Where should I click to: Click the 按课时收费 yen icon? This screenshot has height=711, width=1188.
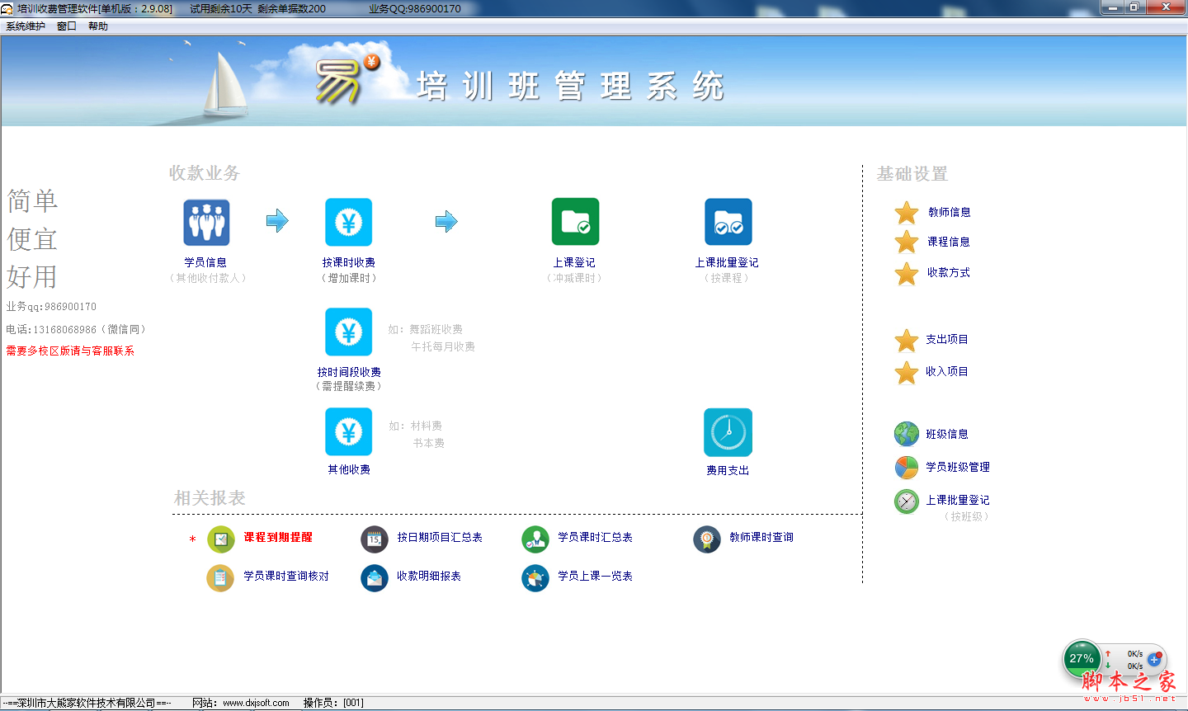[x=348, y=222]
